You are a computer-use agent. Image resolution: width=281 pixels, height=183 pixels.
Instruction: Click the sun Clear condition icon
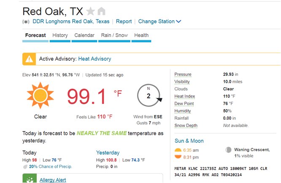tap(41, 95)
